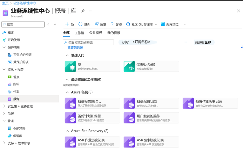243x157 pixels.
Task: Expand the 治理 section
Action: [4, 113]
